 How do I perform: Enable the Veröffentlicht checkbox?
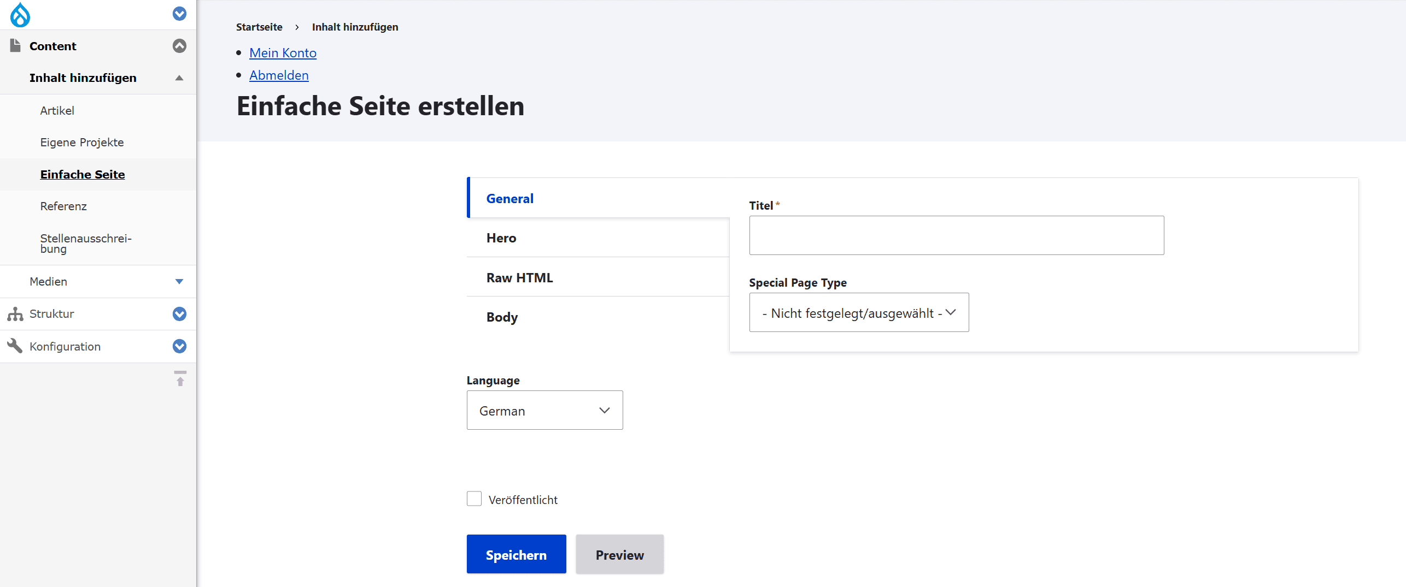click(473, 499)
